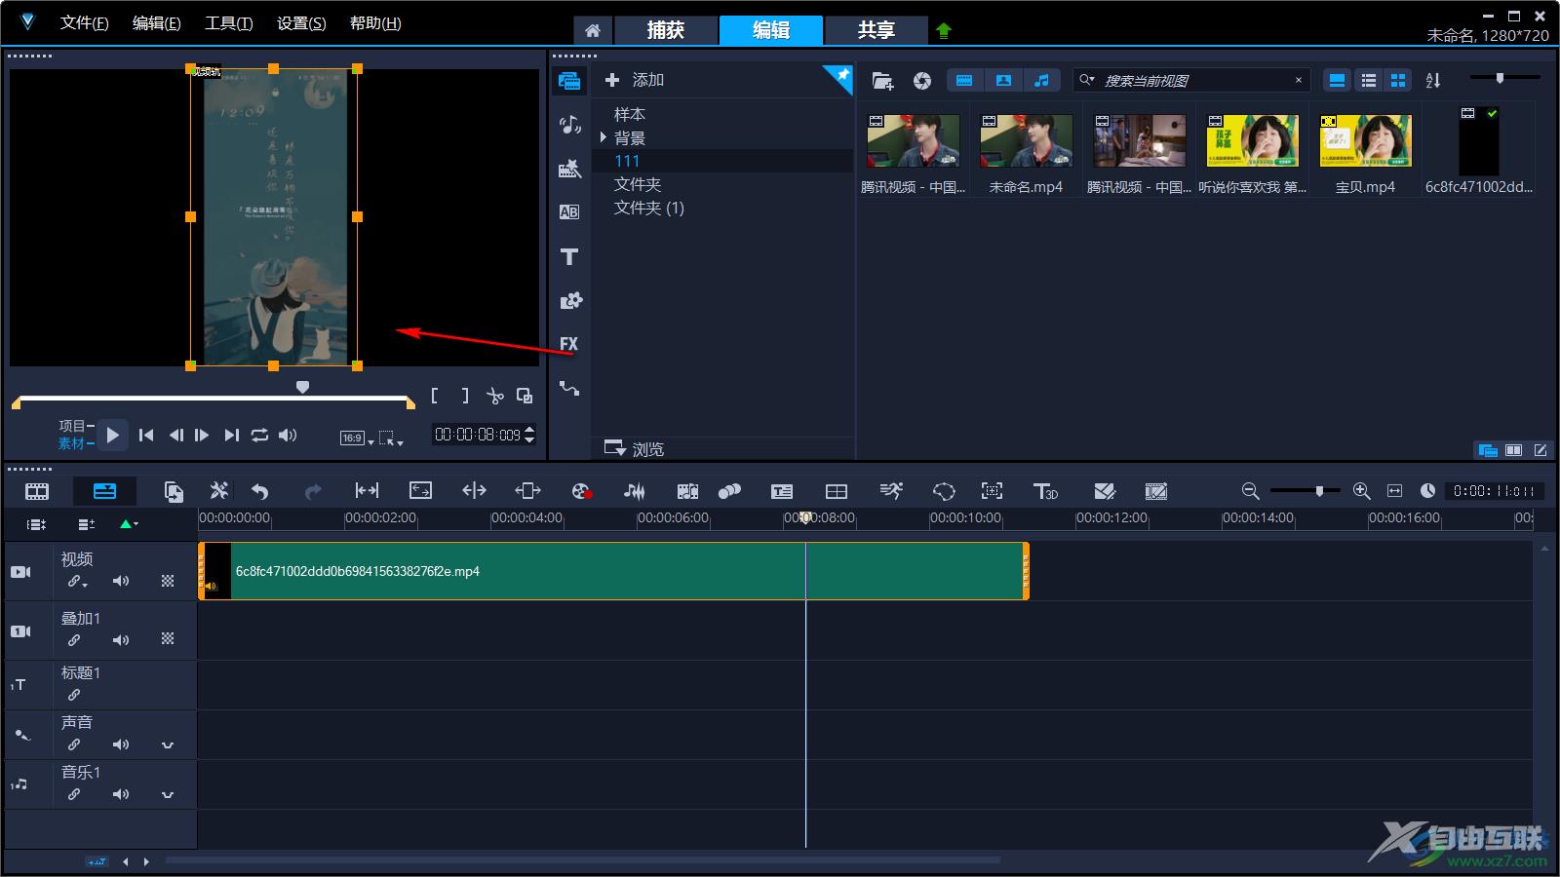Image resolution: width=1560 pixels, height=877 pixels.
Task: Open the 3D title editor tool
Action: pos(1045,491)
